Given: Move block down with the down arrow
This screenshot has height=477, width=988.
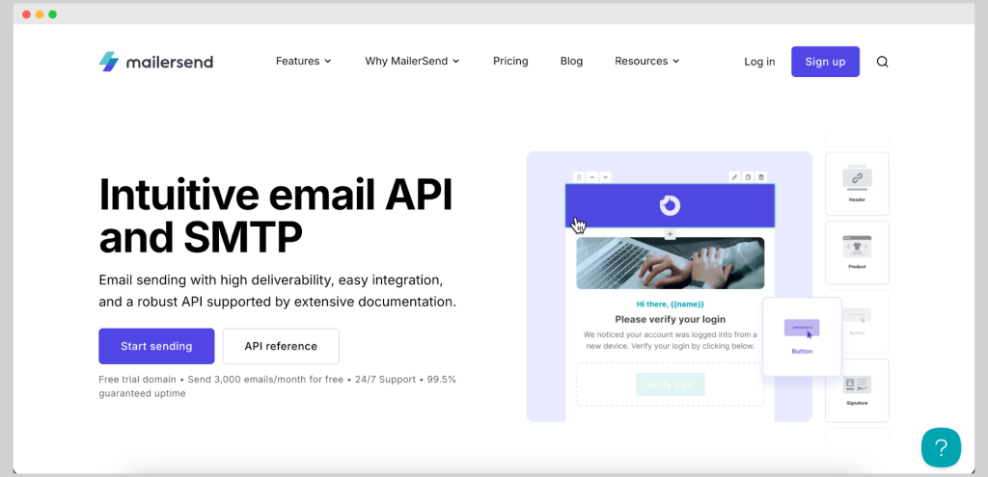Looking at the screenshot, I should point(606,177).
